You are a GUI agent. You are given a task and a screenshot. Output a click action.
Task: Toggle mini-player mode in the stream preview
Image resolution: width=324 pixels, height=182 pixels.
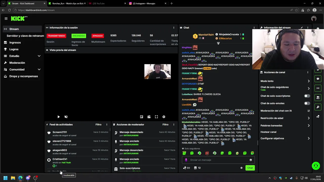point(141,117)
